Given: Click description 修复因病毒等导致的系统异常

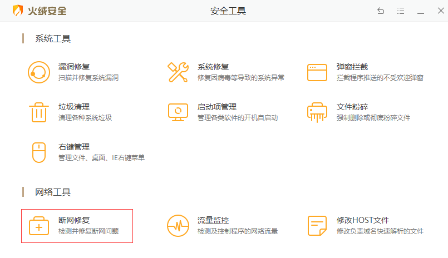Looking at the screenshot, I should [241, 78].
